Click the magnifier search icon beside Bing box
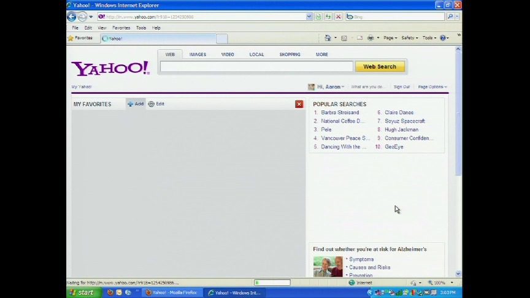 450,17
